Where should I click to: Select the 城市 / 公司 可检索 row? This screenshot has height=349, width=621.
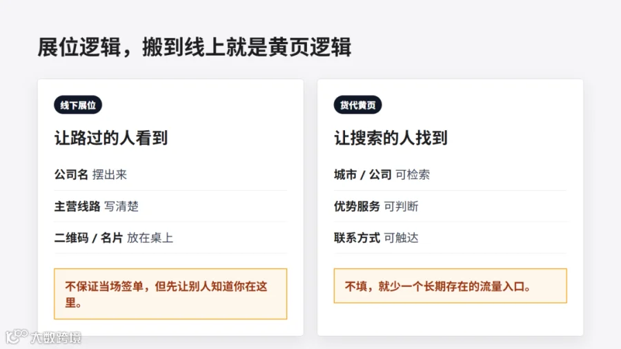click(x=451, y=175)
